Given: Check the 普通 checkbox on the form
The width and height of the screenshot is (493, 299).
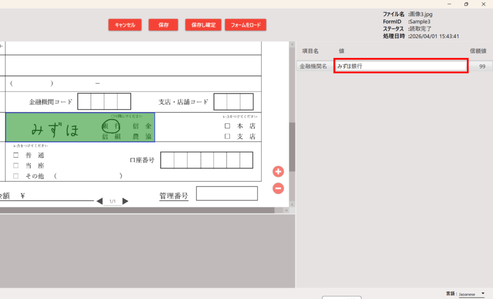Looking at the screenshot, I should tap(16, 156).
